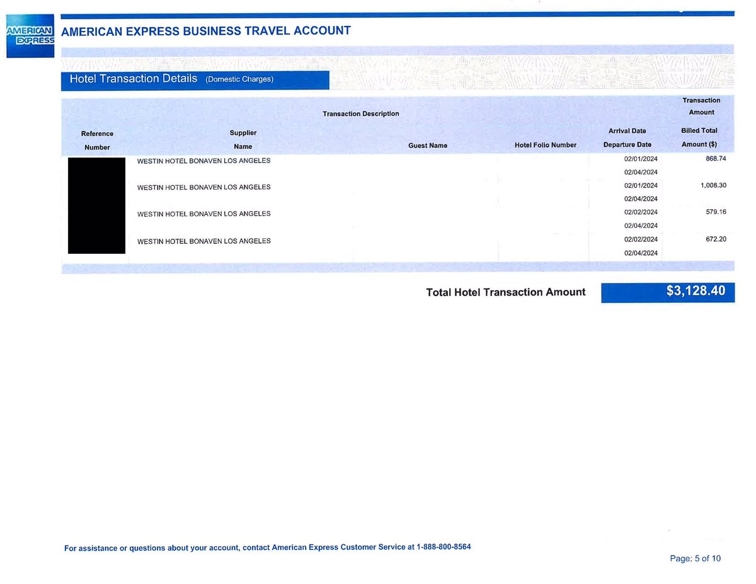Select the phone number 1-888-800-8564
Screen dimensions: 756x584
(444, 547)
